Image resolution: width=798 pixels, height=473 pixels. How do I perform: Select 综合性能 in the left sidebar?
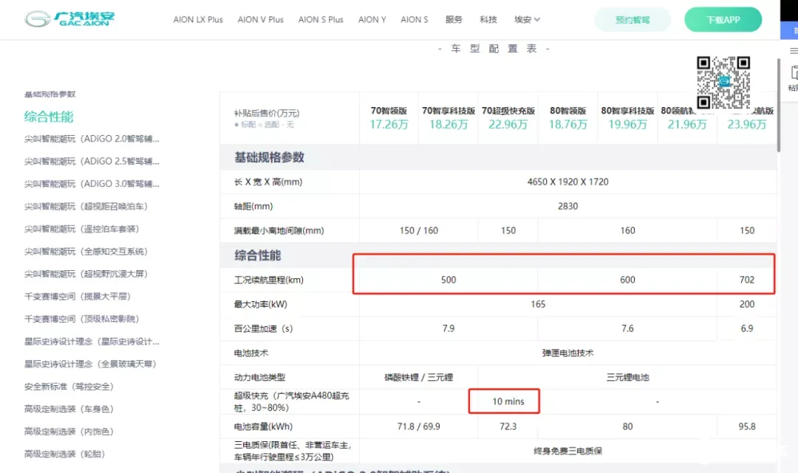(49, 117)
